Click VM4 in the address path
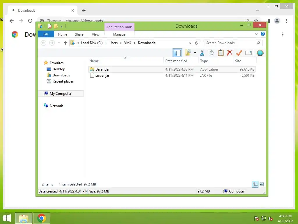The width and height of the screenshot is (298, 224). click(x=128, y=43)
